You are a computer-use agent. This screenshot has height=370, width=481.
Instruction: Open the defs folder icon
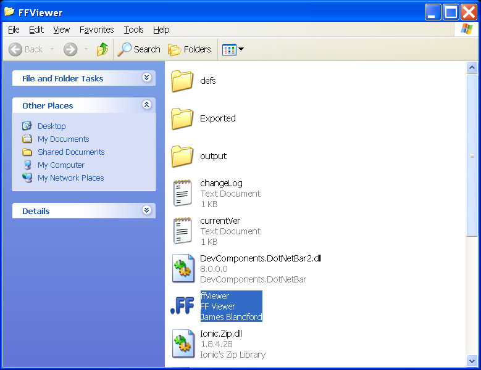click(x=182, y=81)
